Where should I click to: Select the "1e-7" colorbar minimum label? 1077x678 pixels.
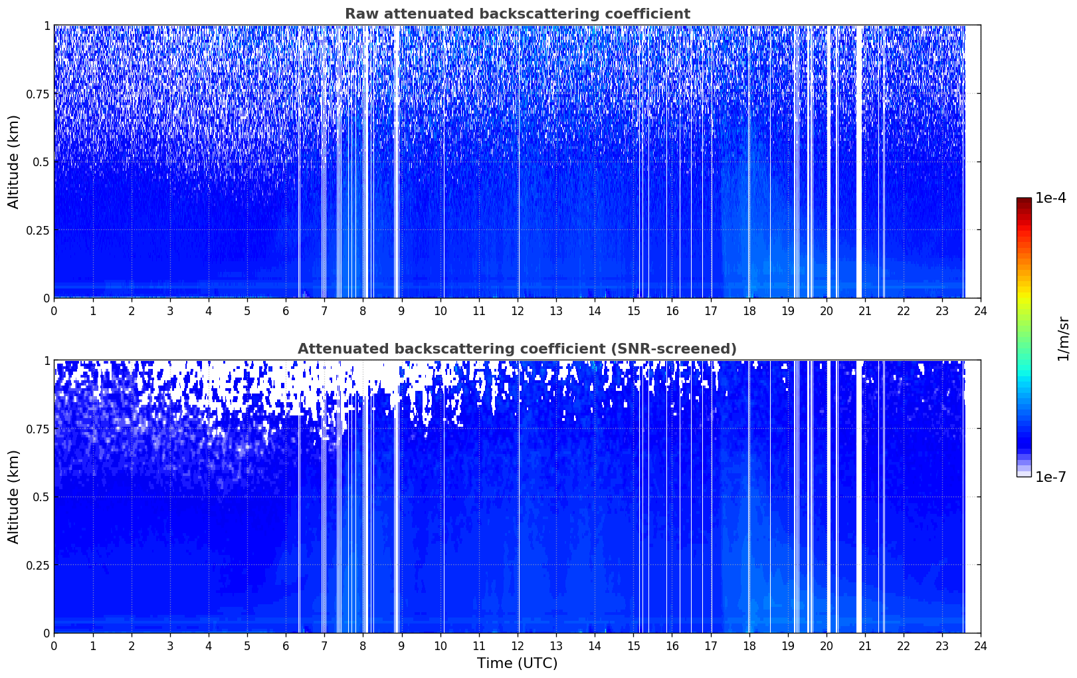point(1051,477)
